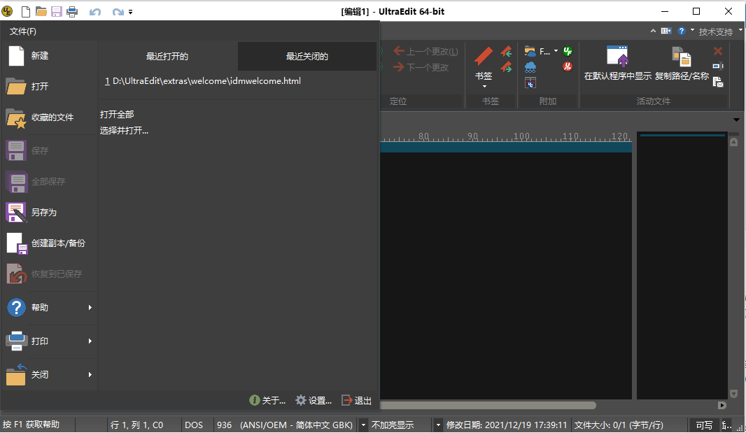Click 在默认程序中显示 button
This screenshot has width=746, height=433.
point(617,63)
